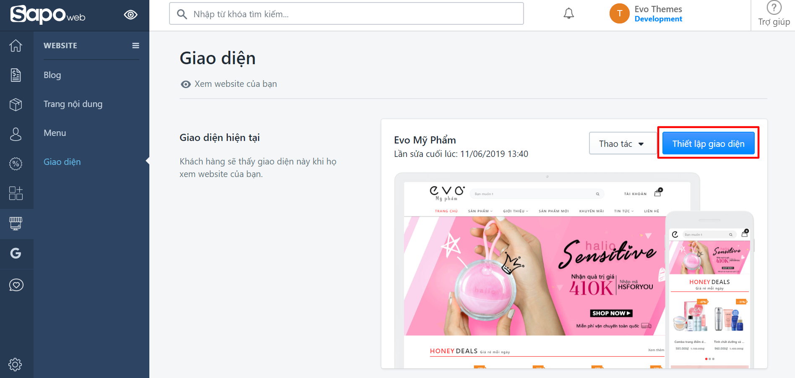
Task: Click the Development account label
Action: coord(658,19)
